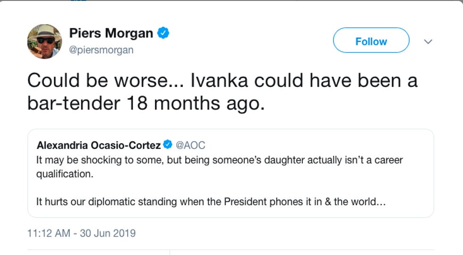463x255 pixels.
Task: Click the "bar-tender 18 months ago." line
Action: coord(146,104)
